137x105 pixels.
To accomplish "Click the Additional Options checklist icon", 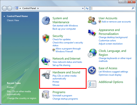I will point(92,84).
